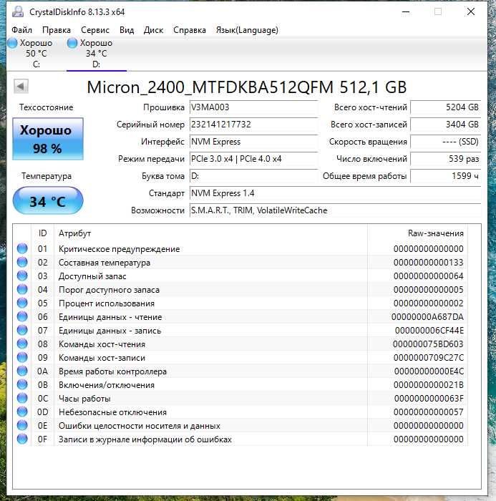Click status orb for attribute 08

pos(22,344)
